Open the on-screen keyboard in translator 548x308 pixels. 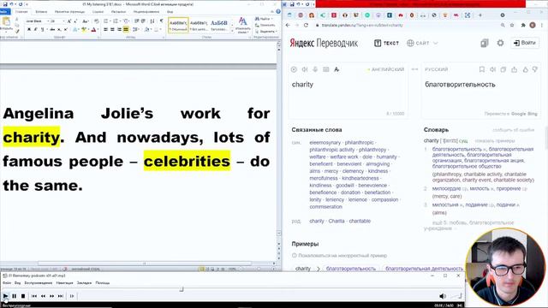pos(326,69)
